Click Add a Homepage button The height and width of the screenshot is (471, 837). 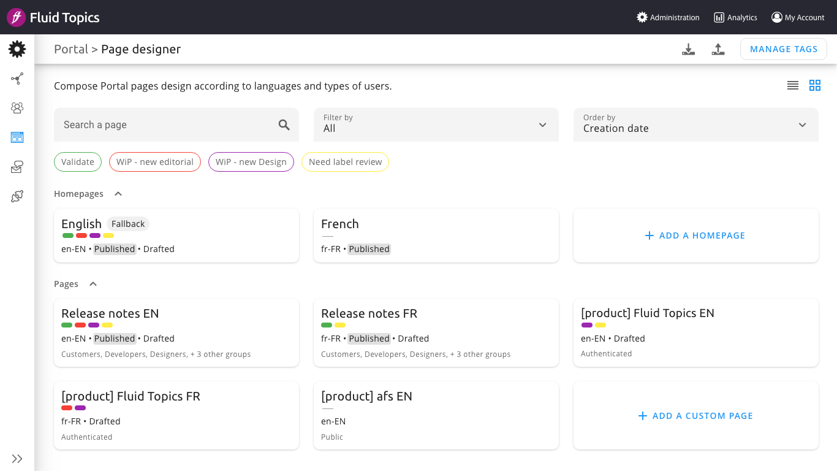696,235
